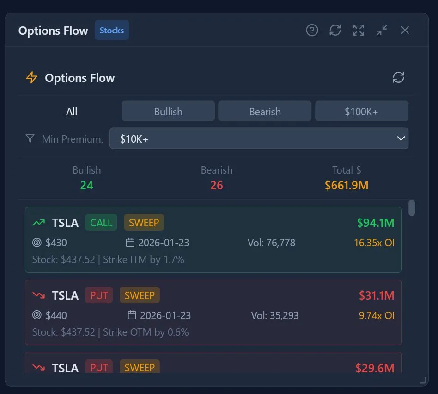Screen dimensions: 438x394
Task: Click the downtrend icon on the $29.6M card
Action: (x=38, y=368)
